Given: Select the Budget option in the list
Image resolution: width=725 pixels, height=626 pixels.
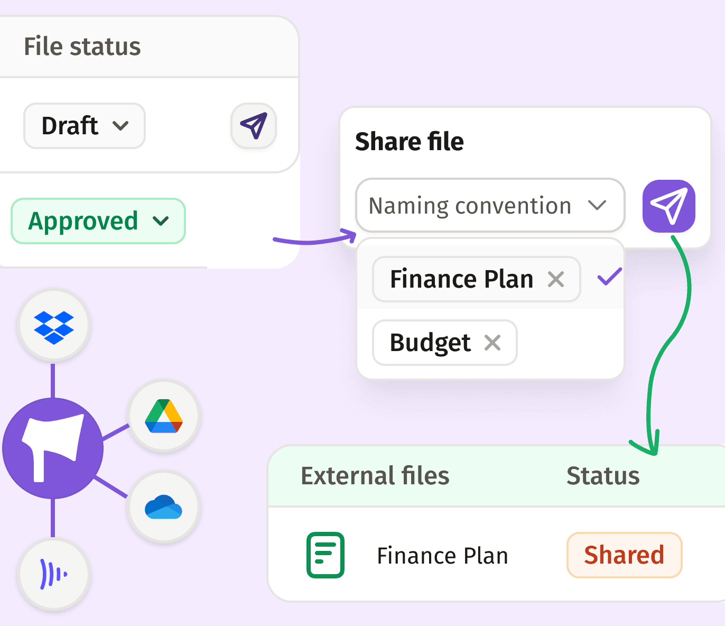Looking at the screenshot, I should coord(444,343).
